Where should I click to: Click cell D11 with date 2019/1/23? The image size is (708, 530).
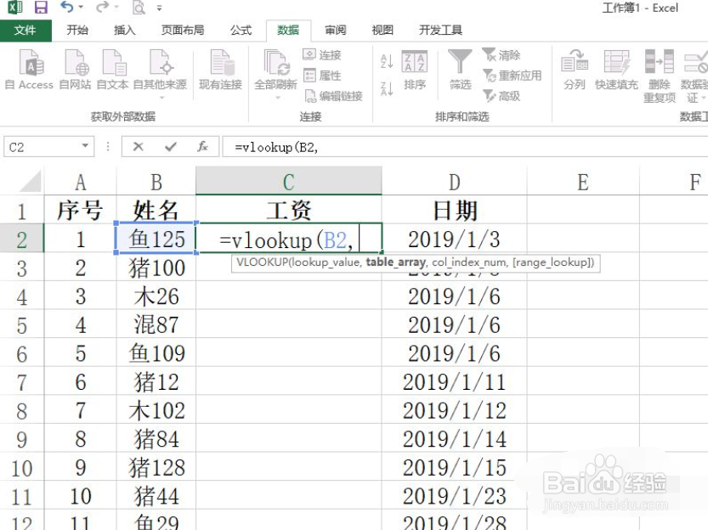(x=454, y=496)
